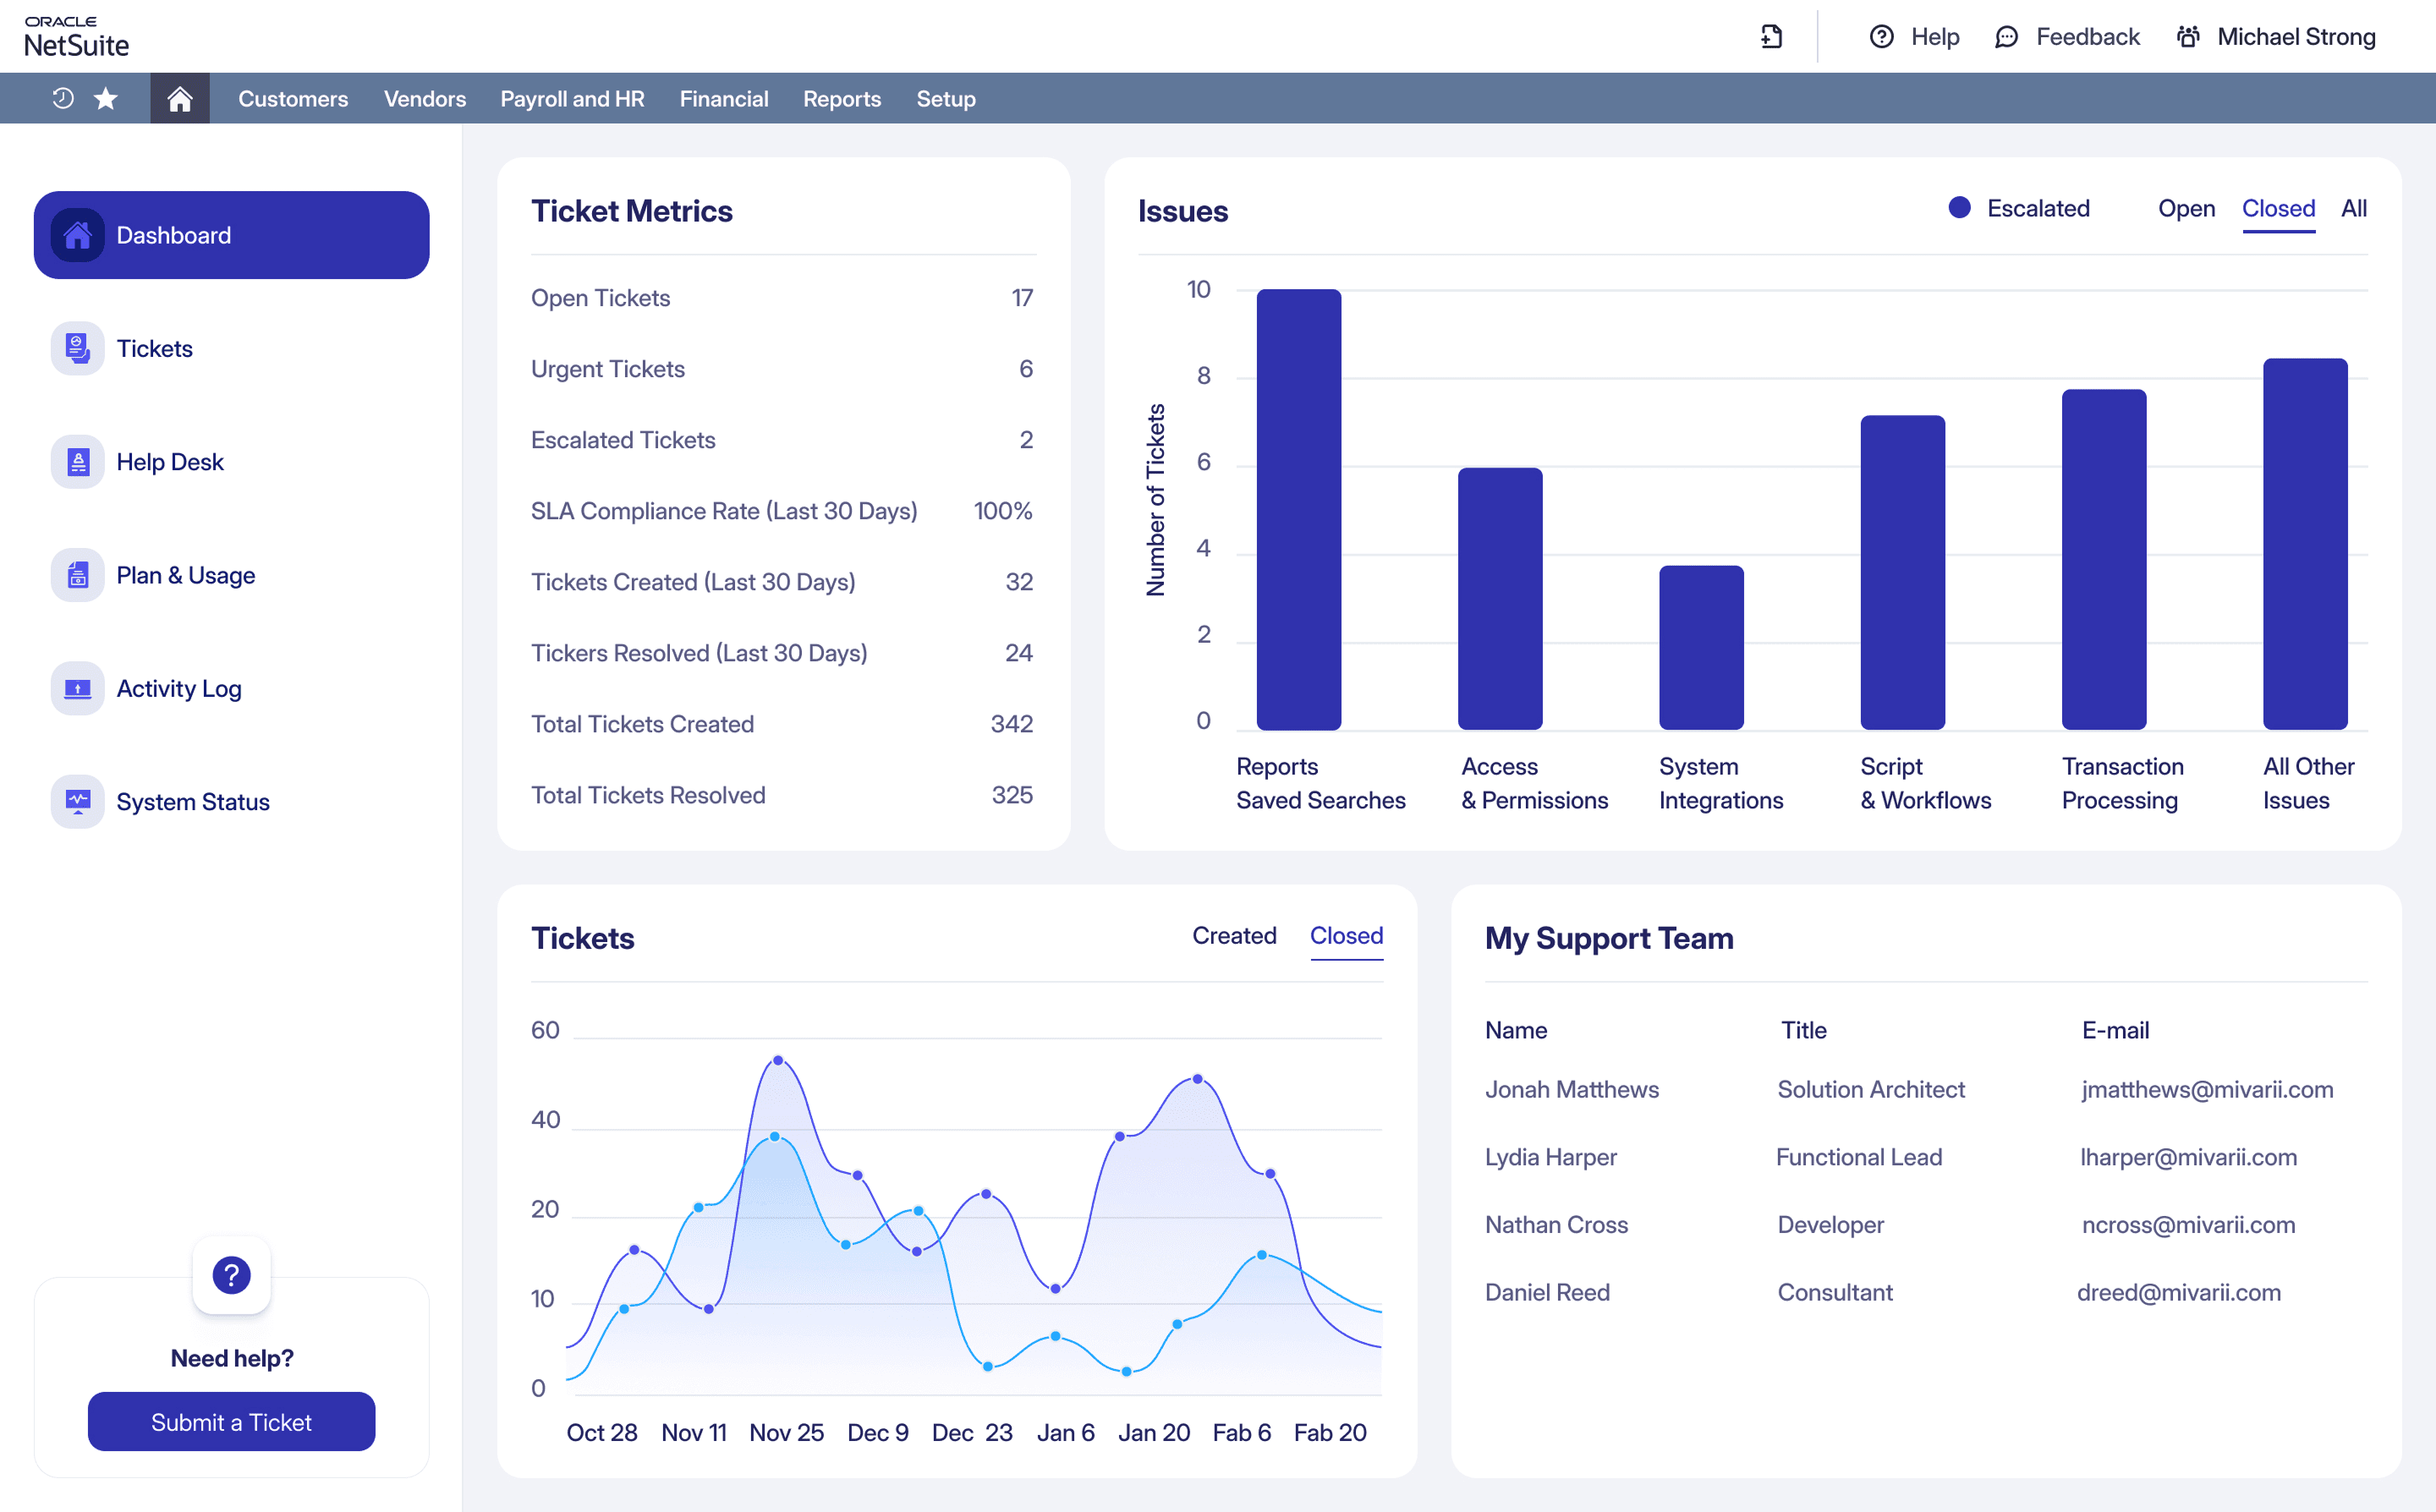
Task: Open Plan & Usage sidebar item
Action: (x=185, y=575)
